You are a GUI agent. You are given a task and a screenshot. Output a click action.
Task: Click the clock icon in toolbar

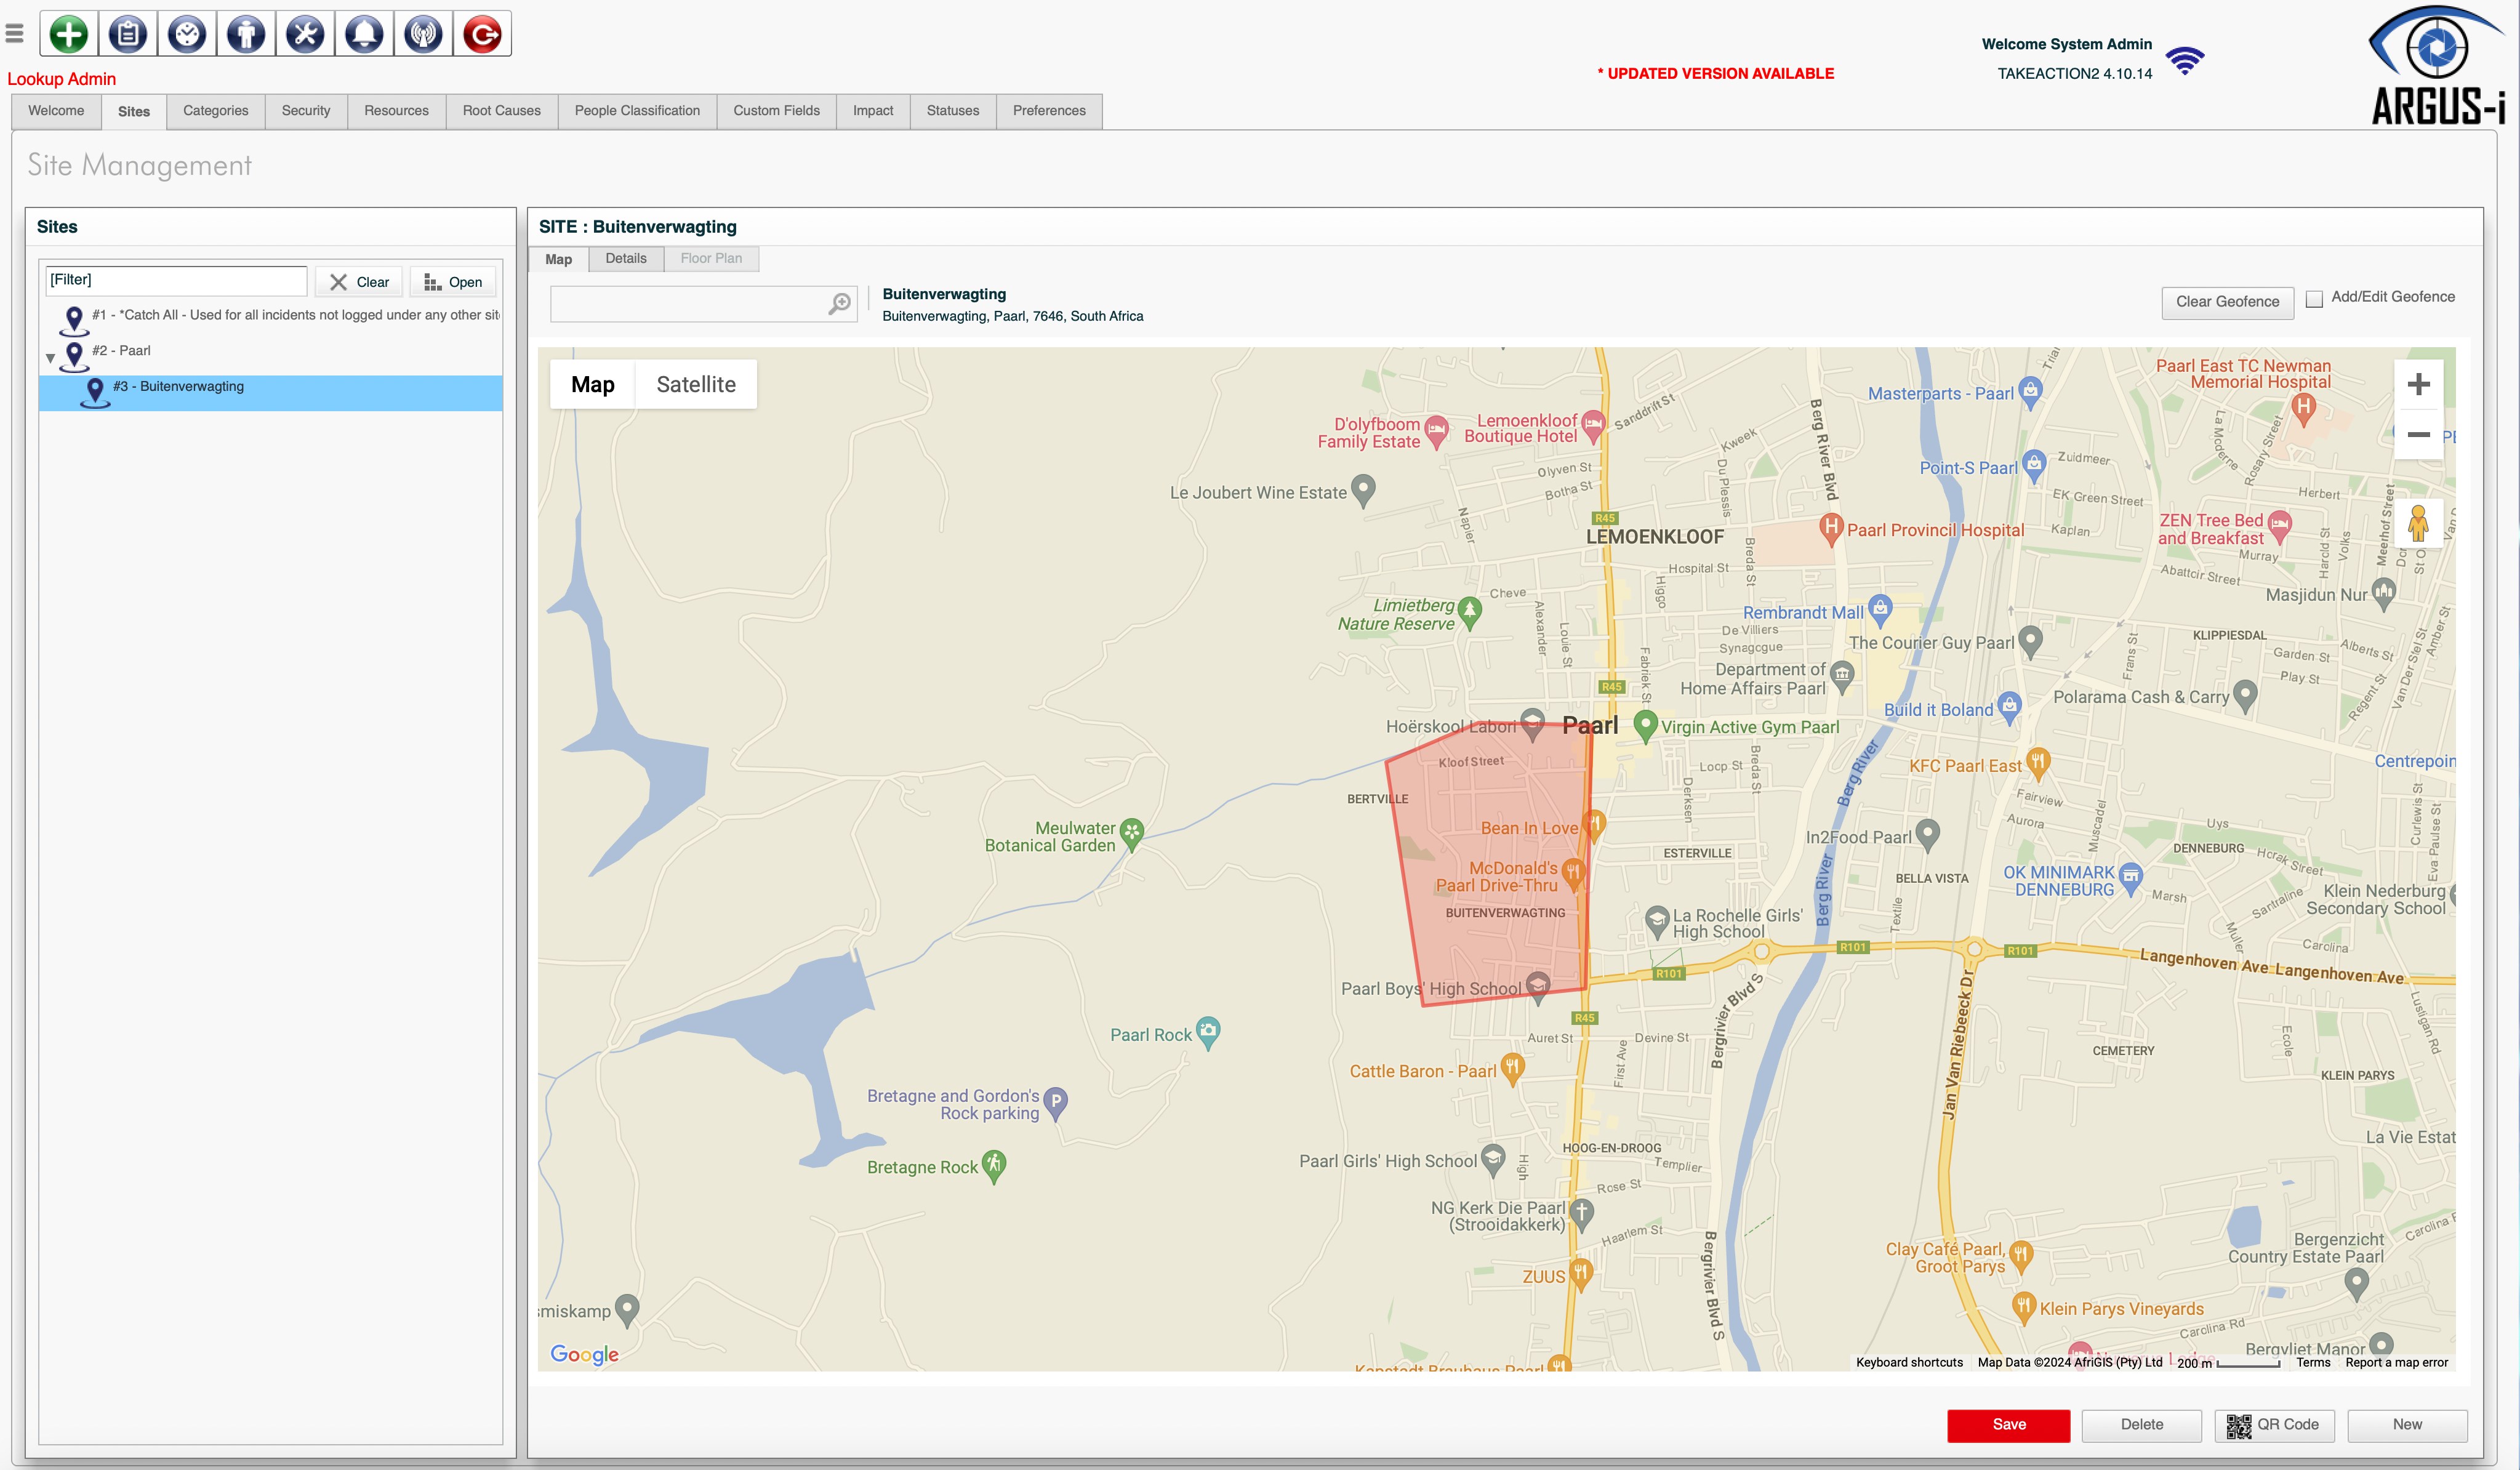point(187,34)
